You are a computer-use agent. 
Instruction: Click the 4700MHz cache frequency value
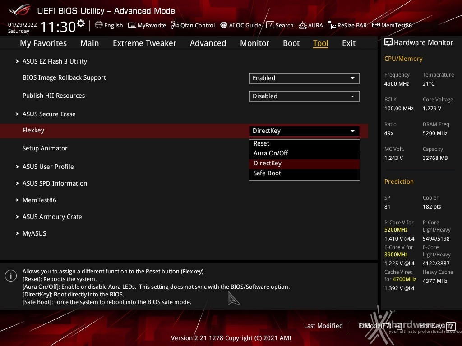pos(404,279)
